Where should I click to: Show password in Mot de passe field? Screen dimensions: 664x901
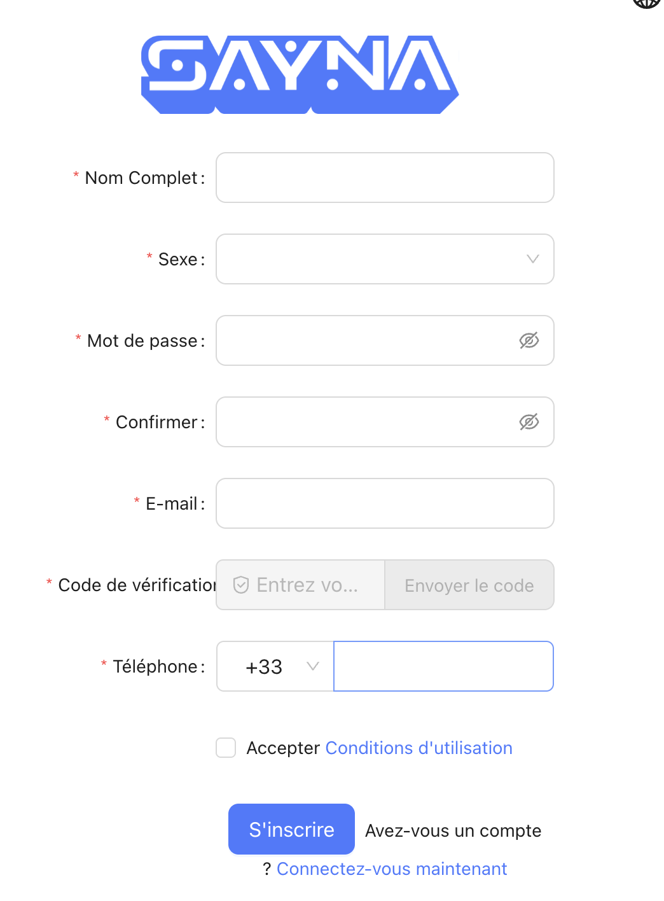(529, 340)
